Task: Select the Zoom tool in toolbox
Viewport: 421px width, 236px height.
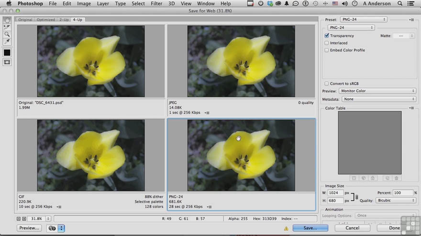Action: [x=7, y=34]
